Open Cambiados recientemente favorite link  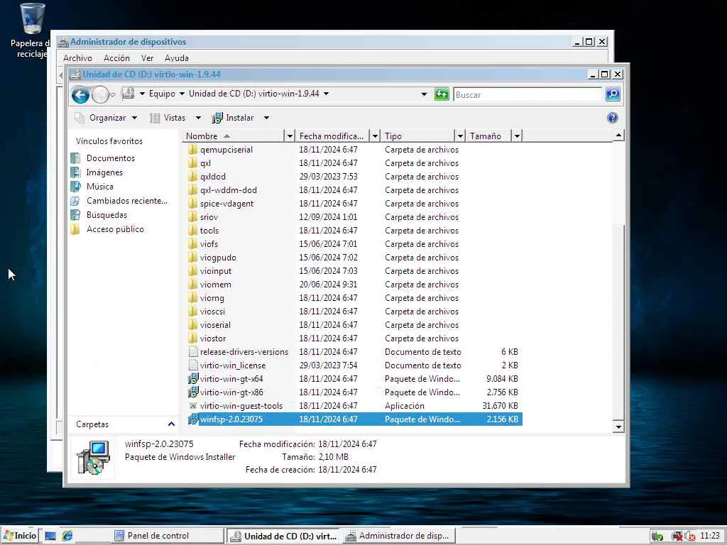(126, 201)
